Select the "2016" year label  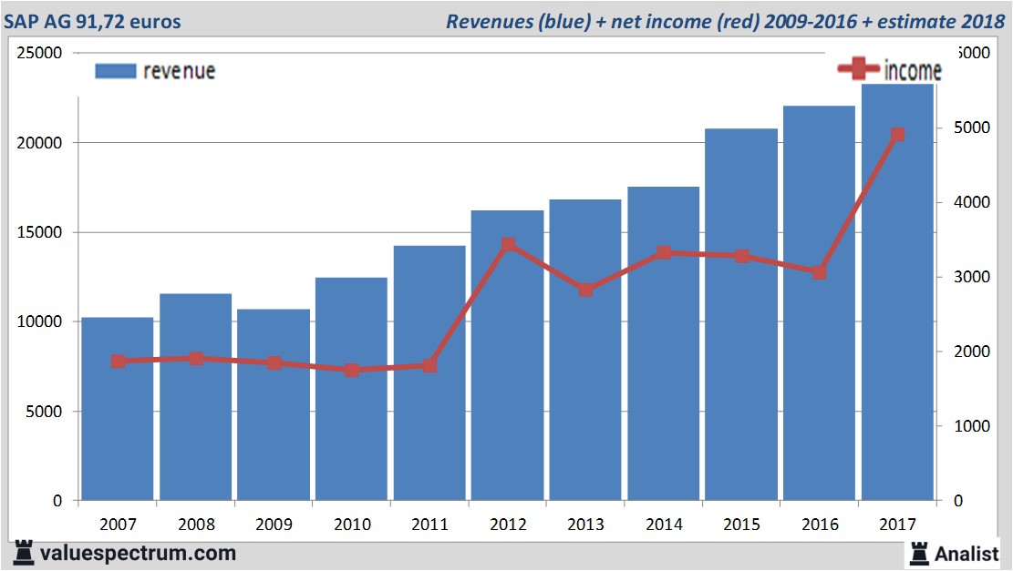pyautogui.click(x=820, y=524)
